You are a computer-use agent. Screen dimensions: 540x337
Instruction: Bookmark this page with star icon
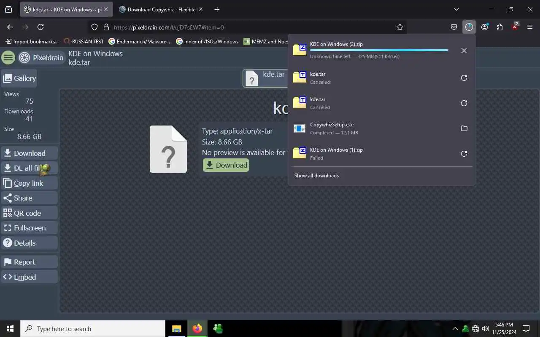click(400, 27)
